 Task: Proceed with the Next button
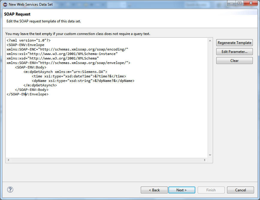(182, 190)
